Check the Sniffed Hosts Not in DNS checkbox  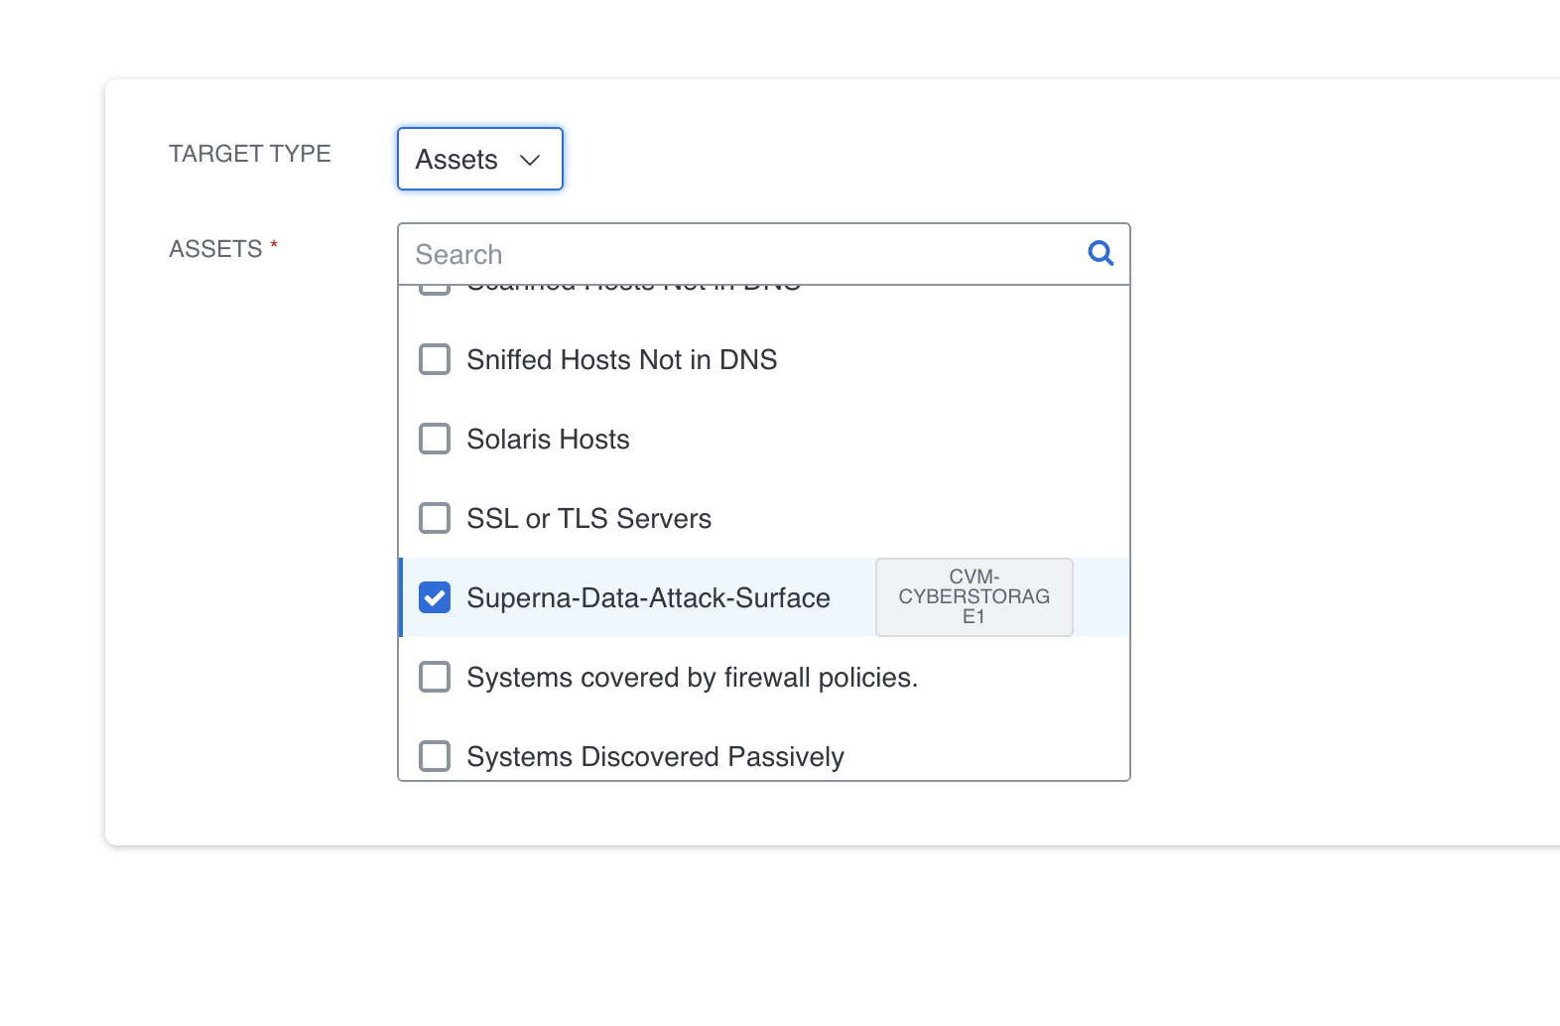pyautogui.click(x=435, y=359)
